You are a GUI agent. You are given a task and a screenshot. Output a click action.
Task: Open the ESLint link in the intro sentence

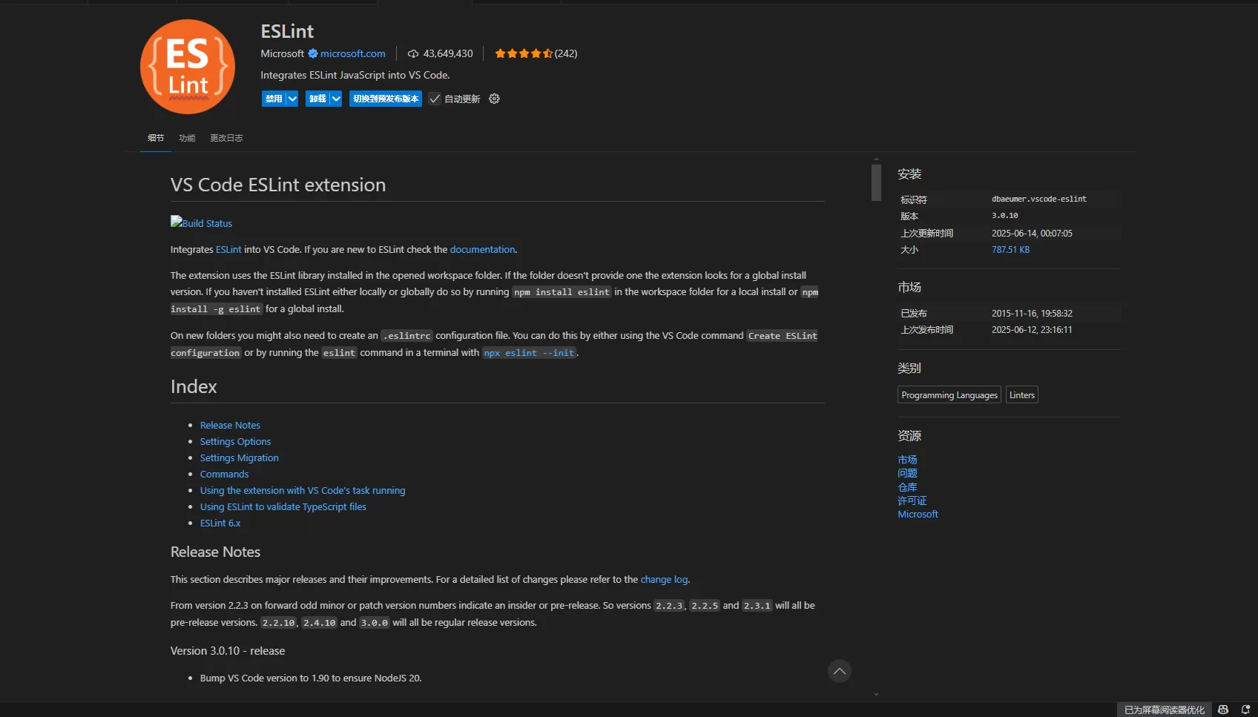tap(228, 249)
